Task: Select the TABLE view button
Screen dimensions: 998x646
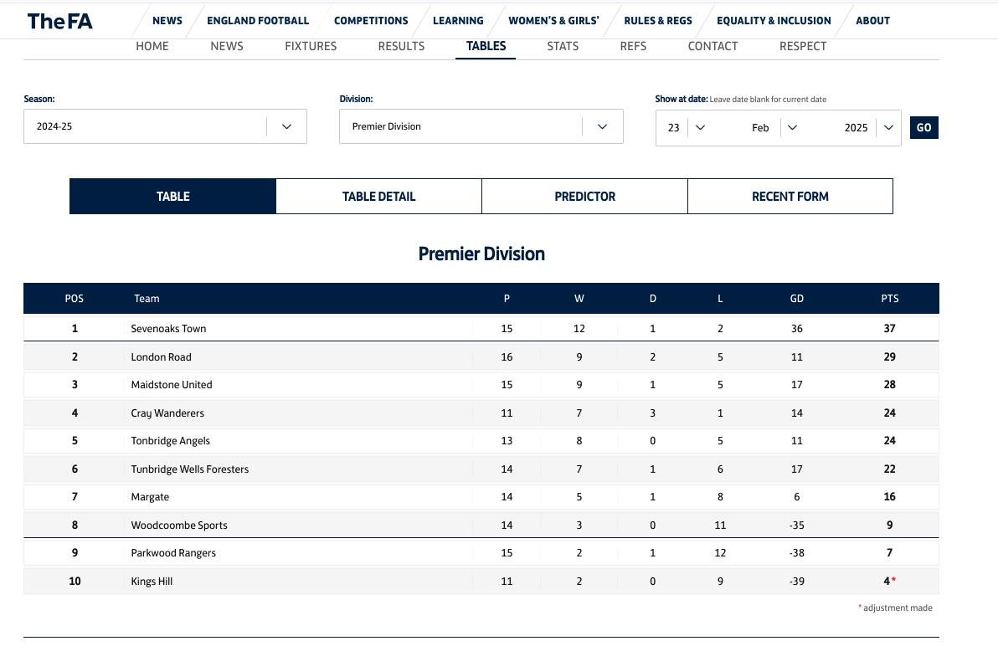Action: point(173,197)
